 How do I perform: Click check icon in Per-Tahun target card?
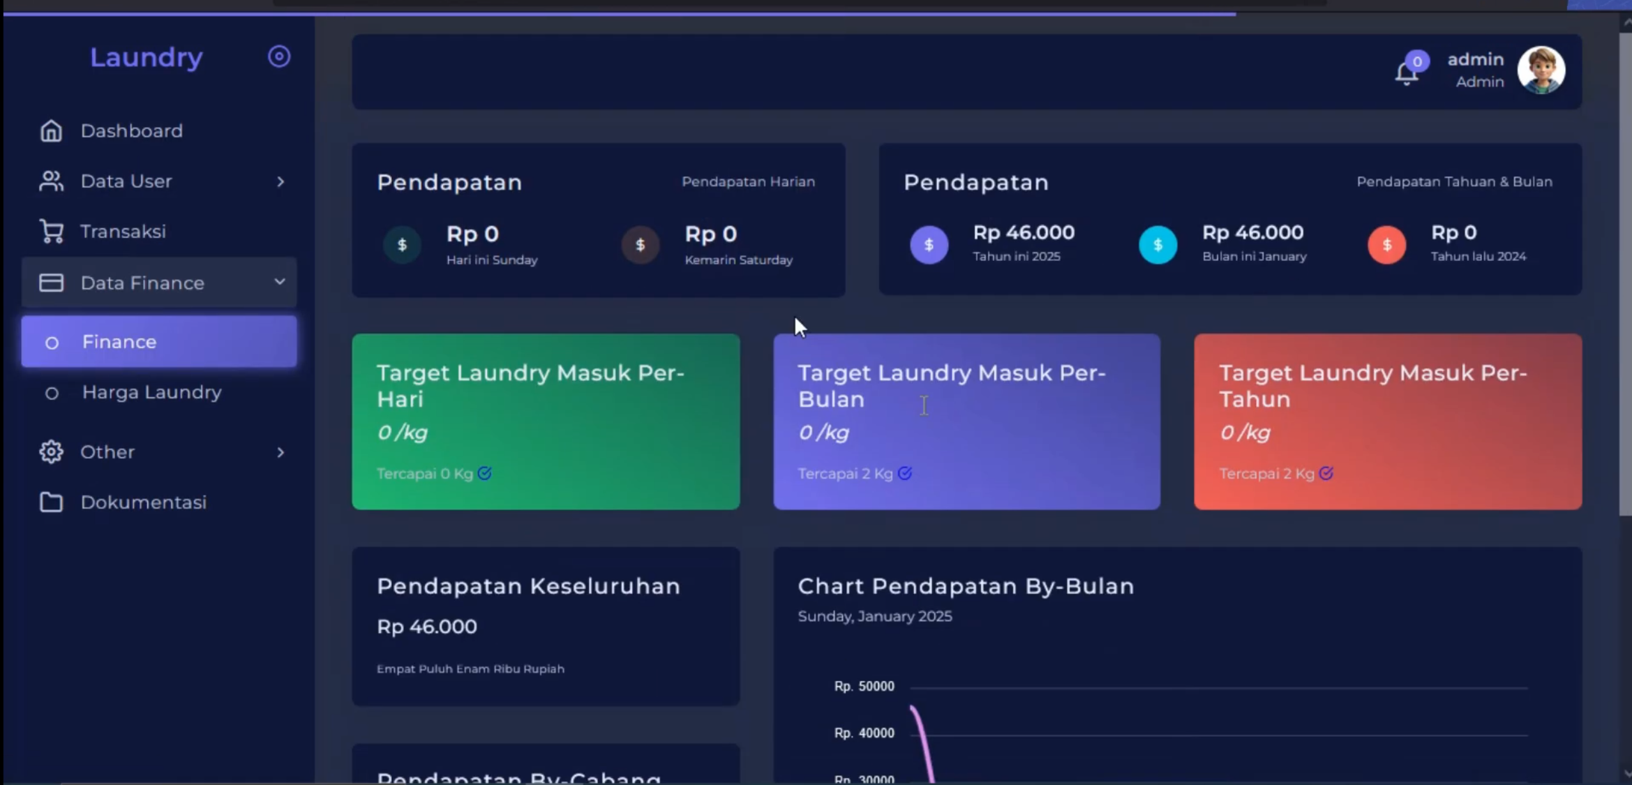click(1326, 474)
